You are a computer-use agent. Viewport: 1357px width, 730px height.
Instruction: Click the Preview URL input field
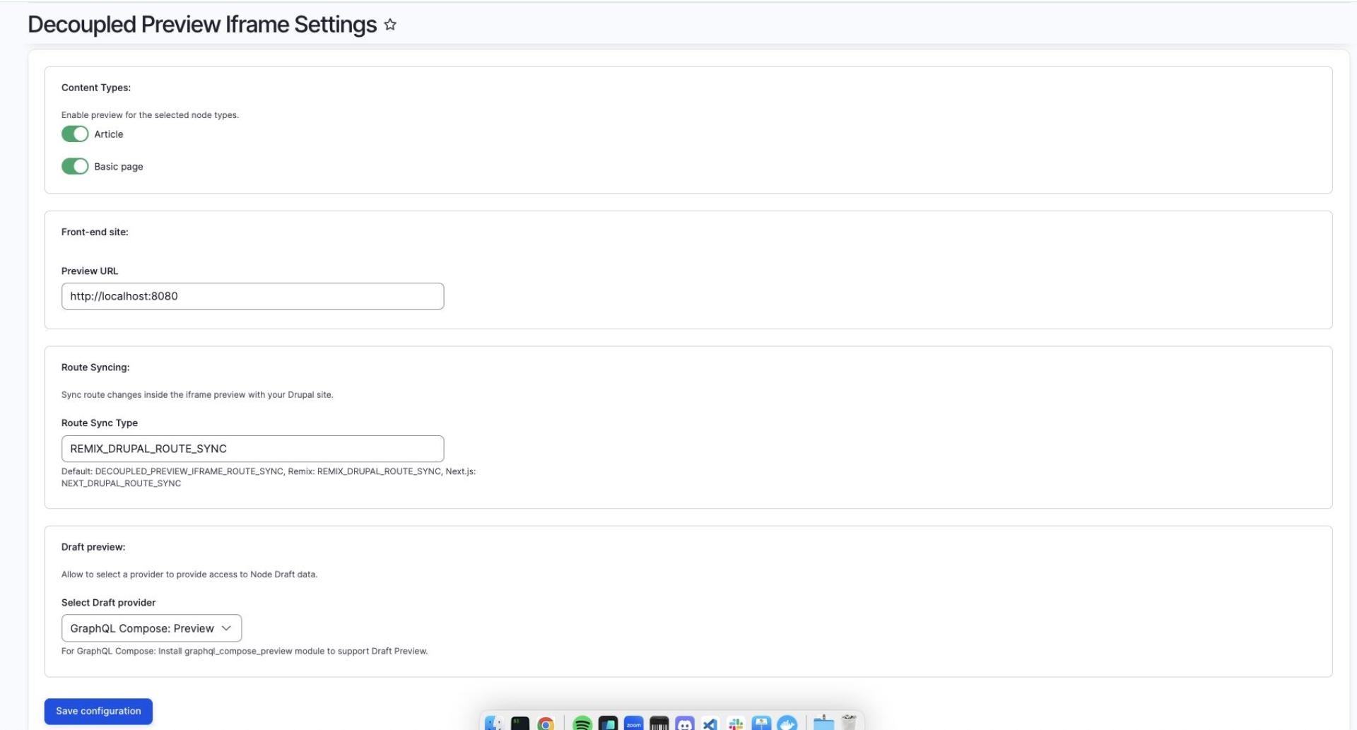point(252,296)
